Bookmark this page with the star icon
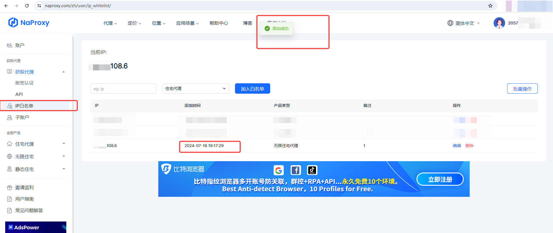Image resolution: width=553 pixels, height=233 pixels. [490, 6]
